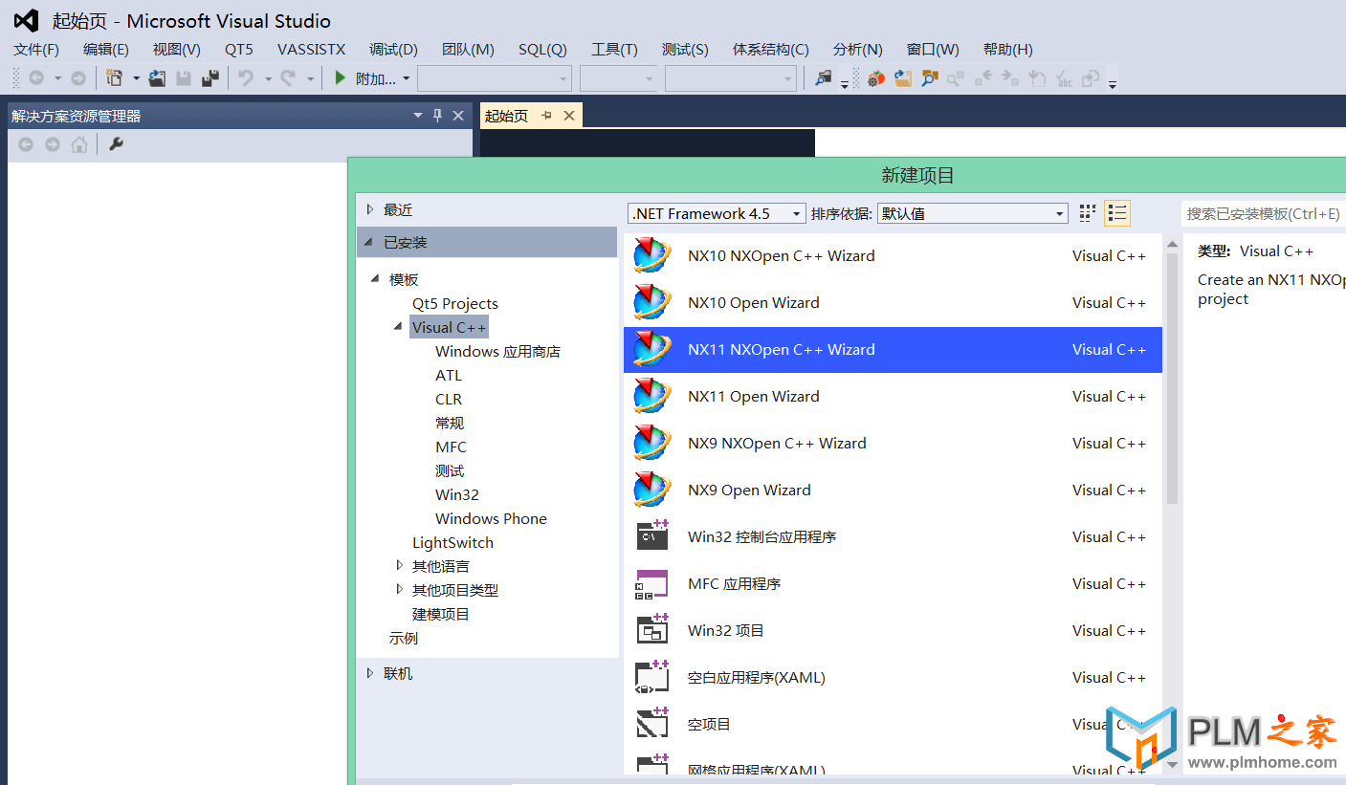Open the 编辑(E) menu
The width and height of the screenshot is (1346, 785).
point(106,50)
